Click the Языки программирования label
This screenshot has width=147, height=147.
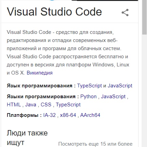click(43, 97)
